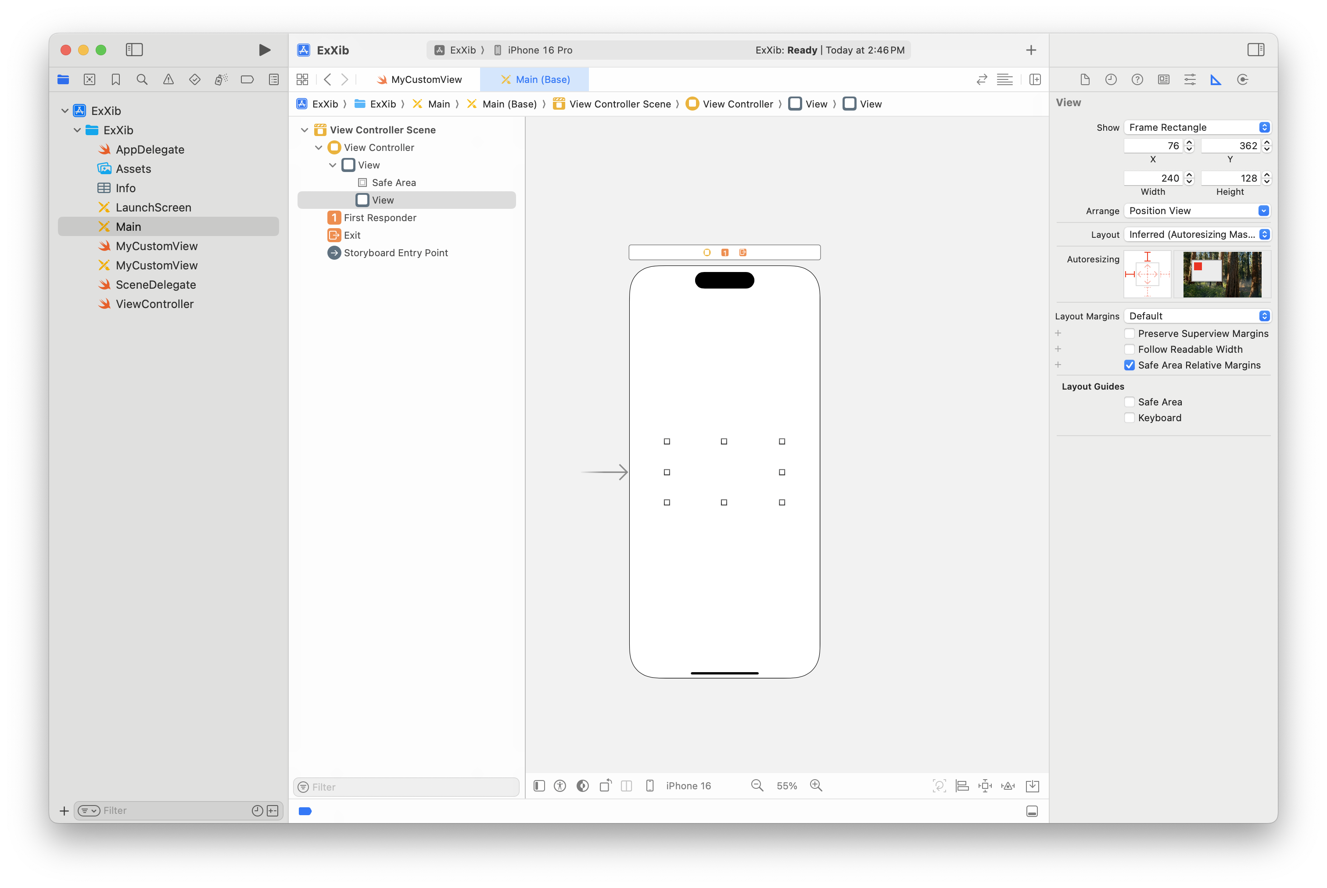1327x888 pixels.
Task: Open the Issue navigator warning icon
Action: coord(168,80)
